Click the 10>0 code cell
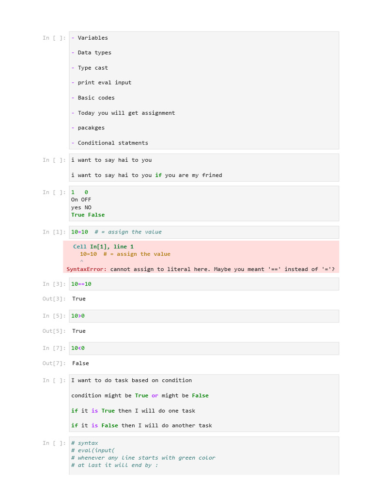The width and height of the screenshot is (372, 496). pos(203,316)
